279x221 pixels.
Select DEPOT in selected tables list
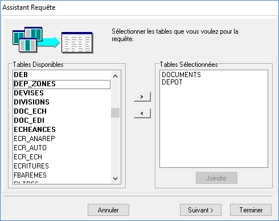172,82
